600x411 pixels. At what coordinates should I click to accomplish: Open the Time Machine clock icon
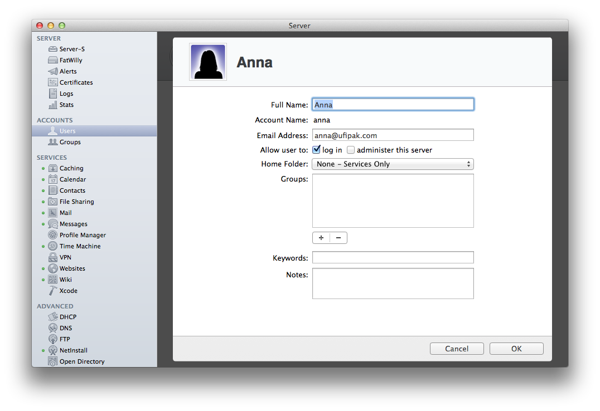(53, 246)
